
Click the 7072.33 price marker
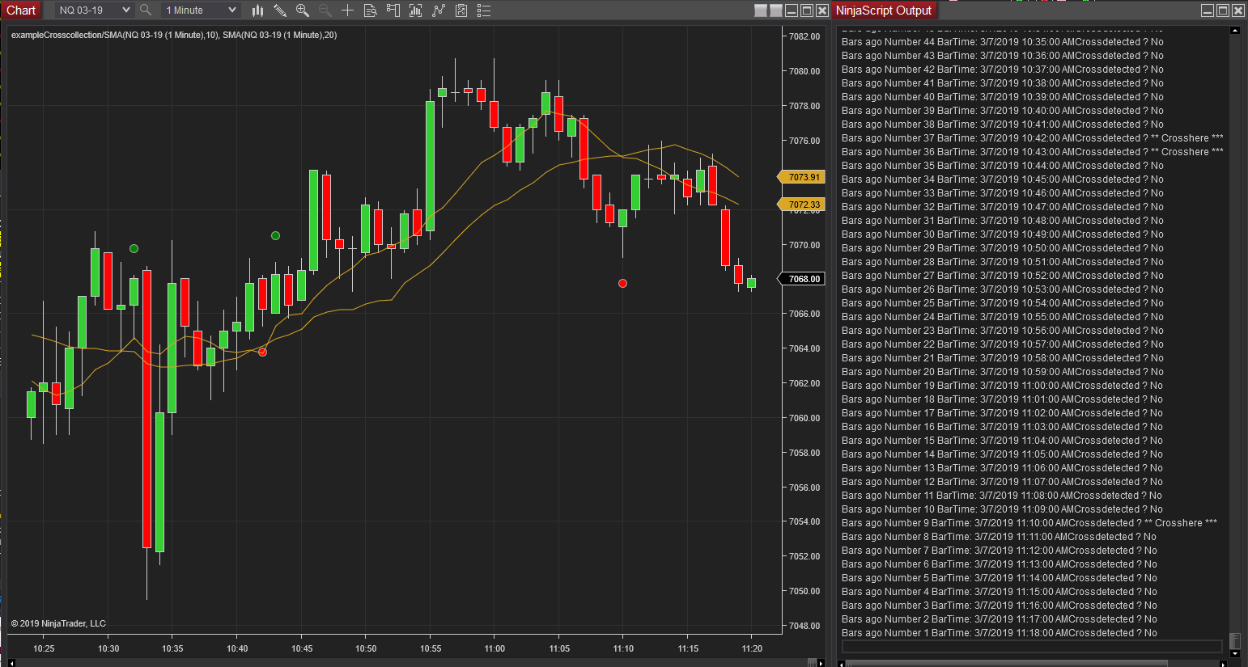(801, 205)
